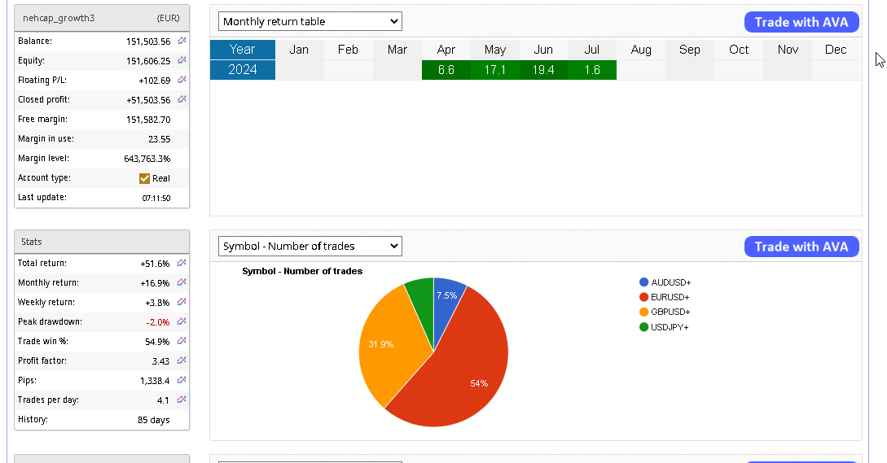Click the Closed profit chart icon

pos(182,99)
